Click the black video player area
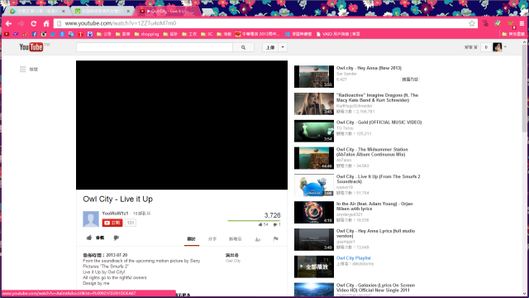 [182, 125]
